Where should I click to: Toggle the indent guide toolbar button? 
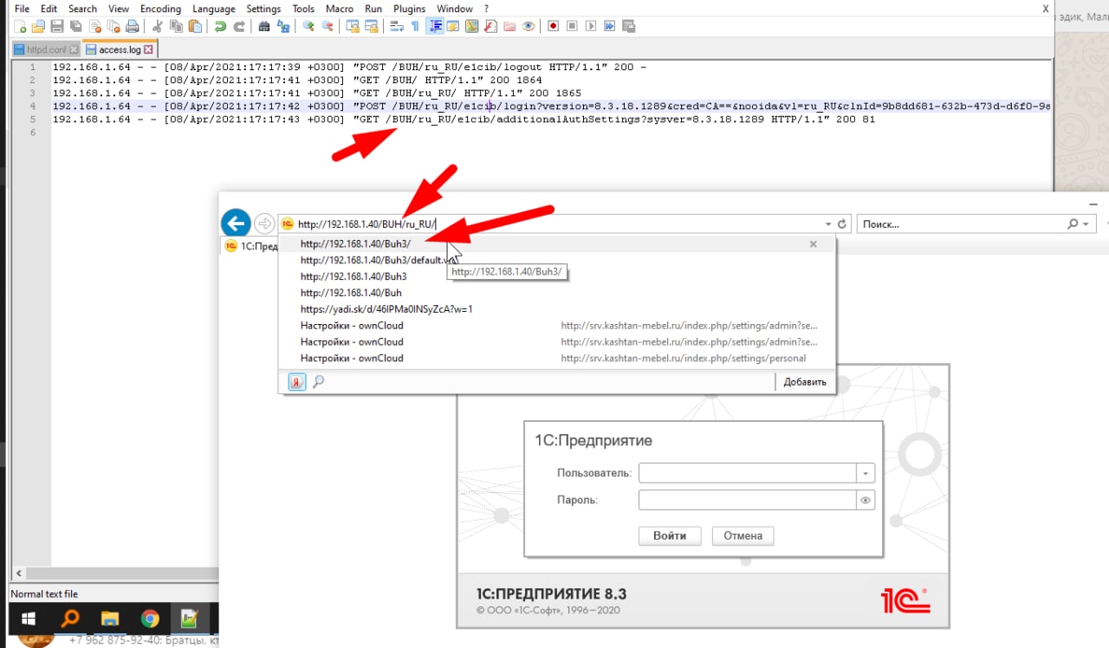point(437,26)
